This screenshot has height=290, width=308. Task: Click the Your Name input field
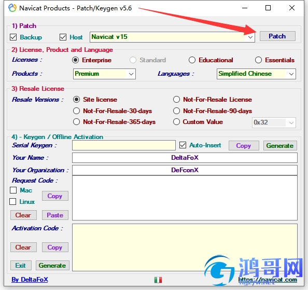click(x=185, y=158)
